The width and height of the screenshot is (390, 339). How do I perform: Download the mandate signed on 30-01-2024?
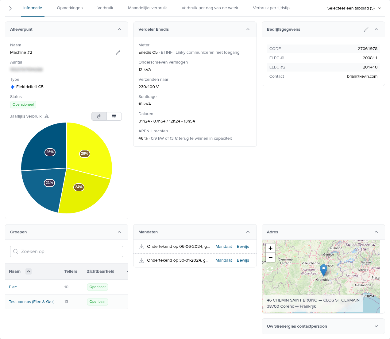[141, 260]
